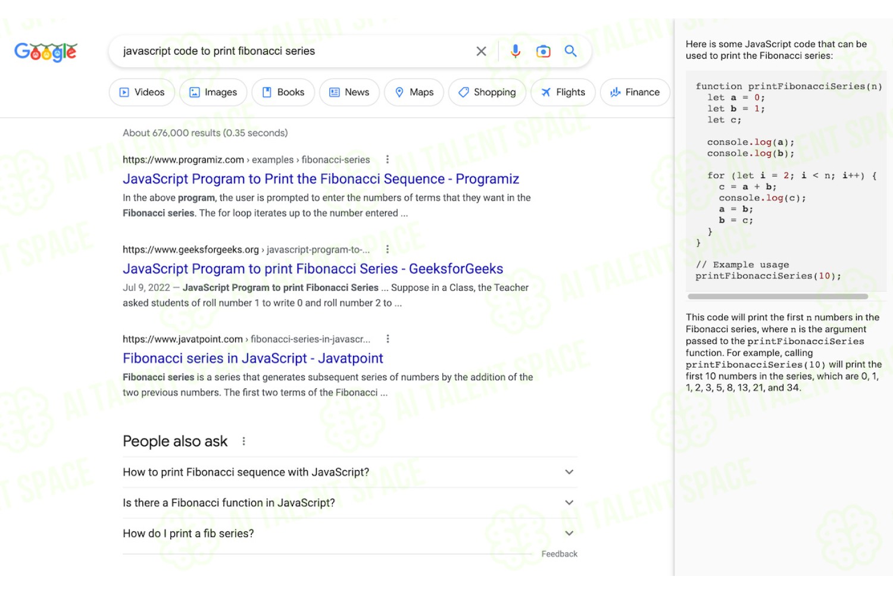Image resolution: width=893 pixels, height=595 pixels.
Task: Click the programiz.com URL breadcrumb
Action: (246, 159)
